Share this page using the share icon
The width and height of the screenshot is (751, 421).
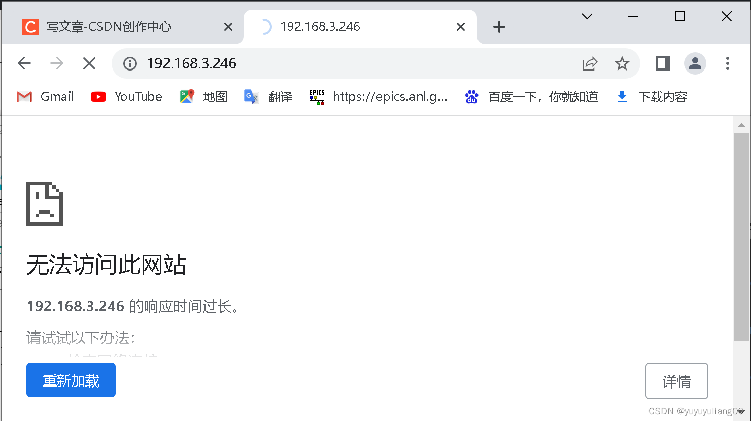[590, 63]
